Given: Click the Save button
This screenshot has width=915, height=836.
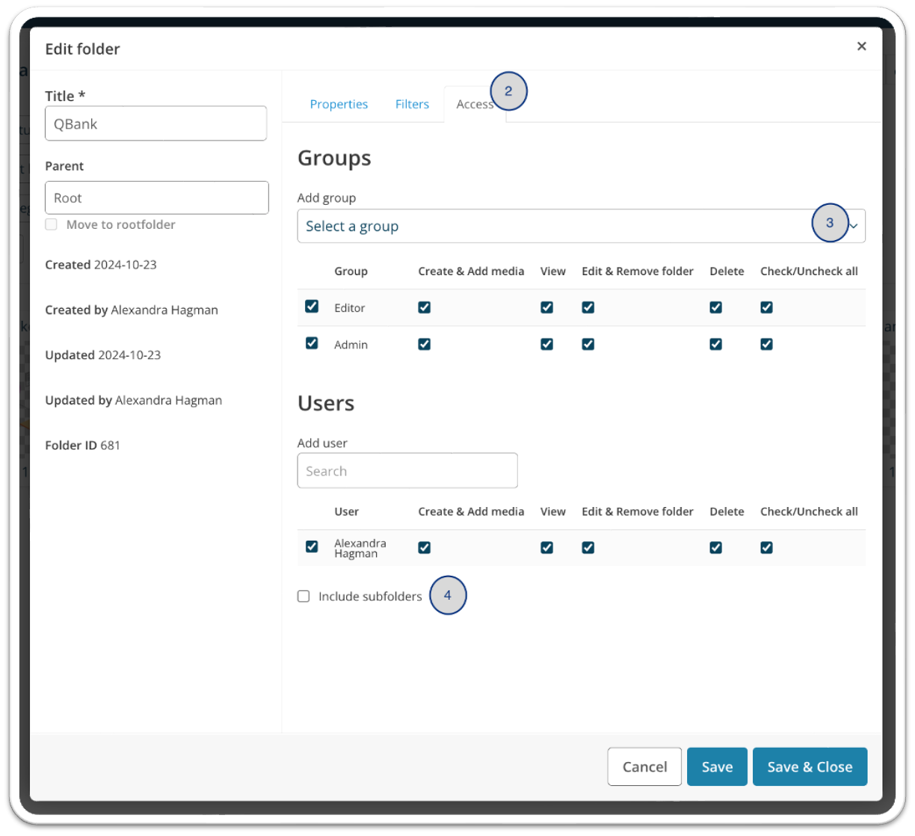Looking at the screenshot, I should pyautogui.click(x=717, y=766).
